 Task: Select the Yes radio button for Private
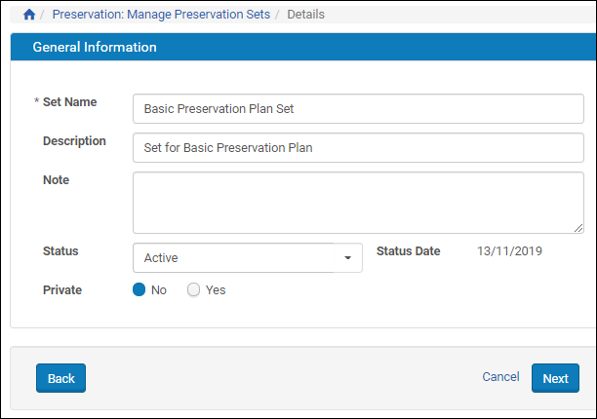193,289
